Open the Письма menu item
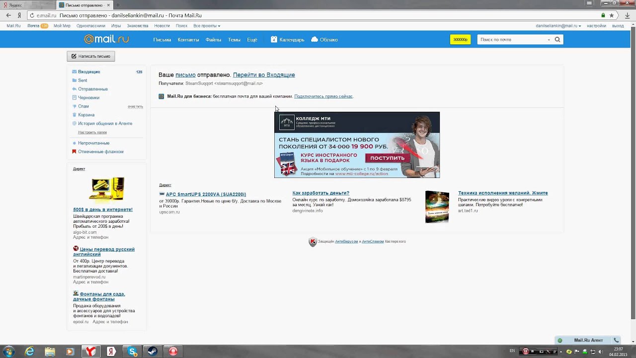The image size is (636, 358). [x=162, y=39]
